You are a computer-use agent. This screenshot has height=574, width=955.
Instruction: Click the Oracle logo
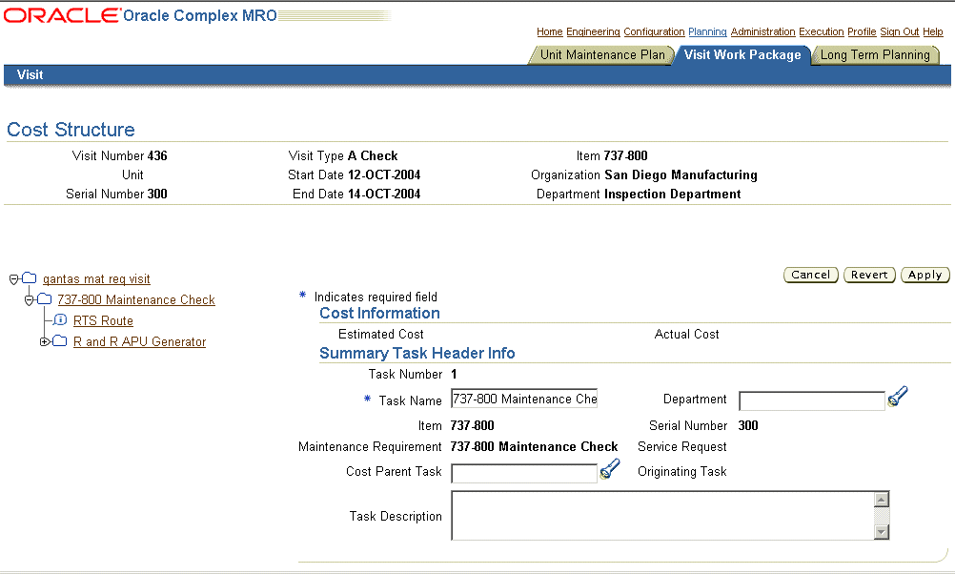pos(62,15)
